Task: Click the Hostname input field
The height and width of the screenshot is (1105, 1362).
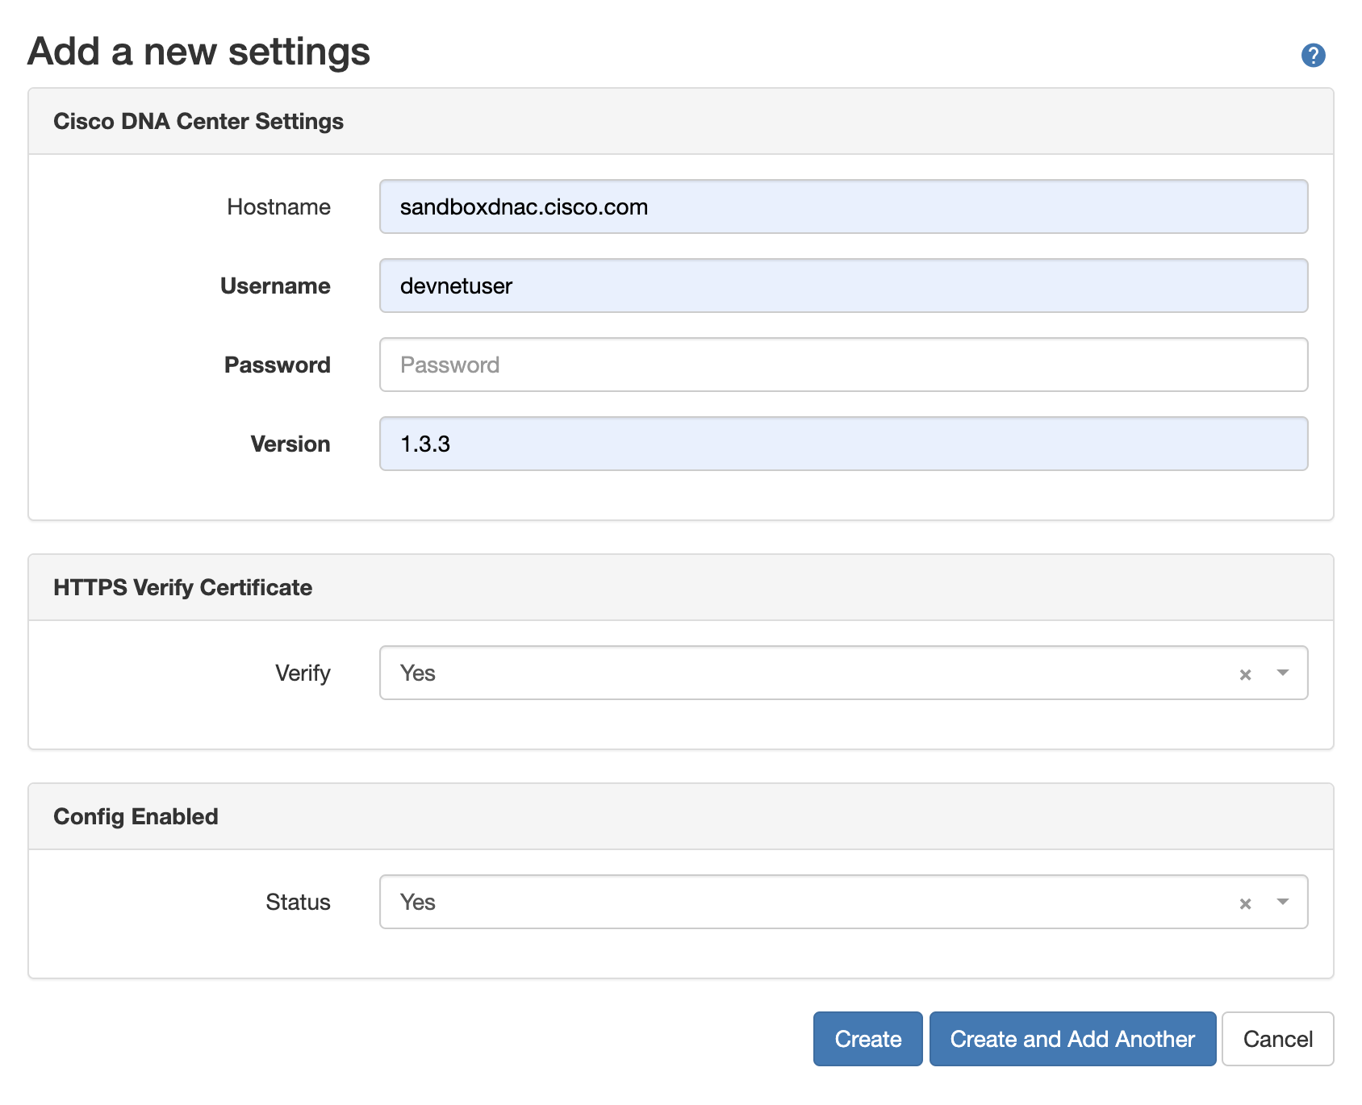Action: [x=843, y=206]
